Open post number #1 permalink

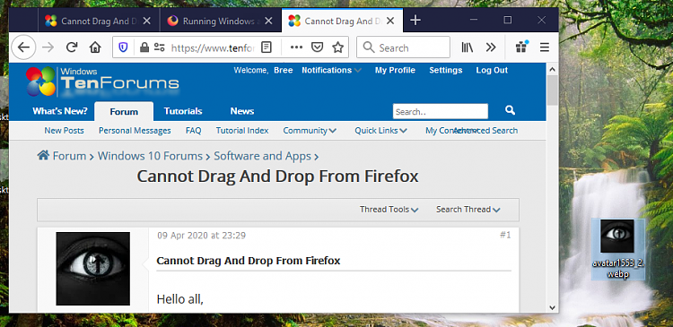[x=505, y=235]
